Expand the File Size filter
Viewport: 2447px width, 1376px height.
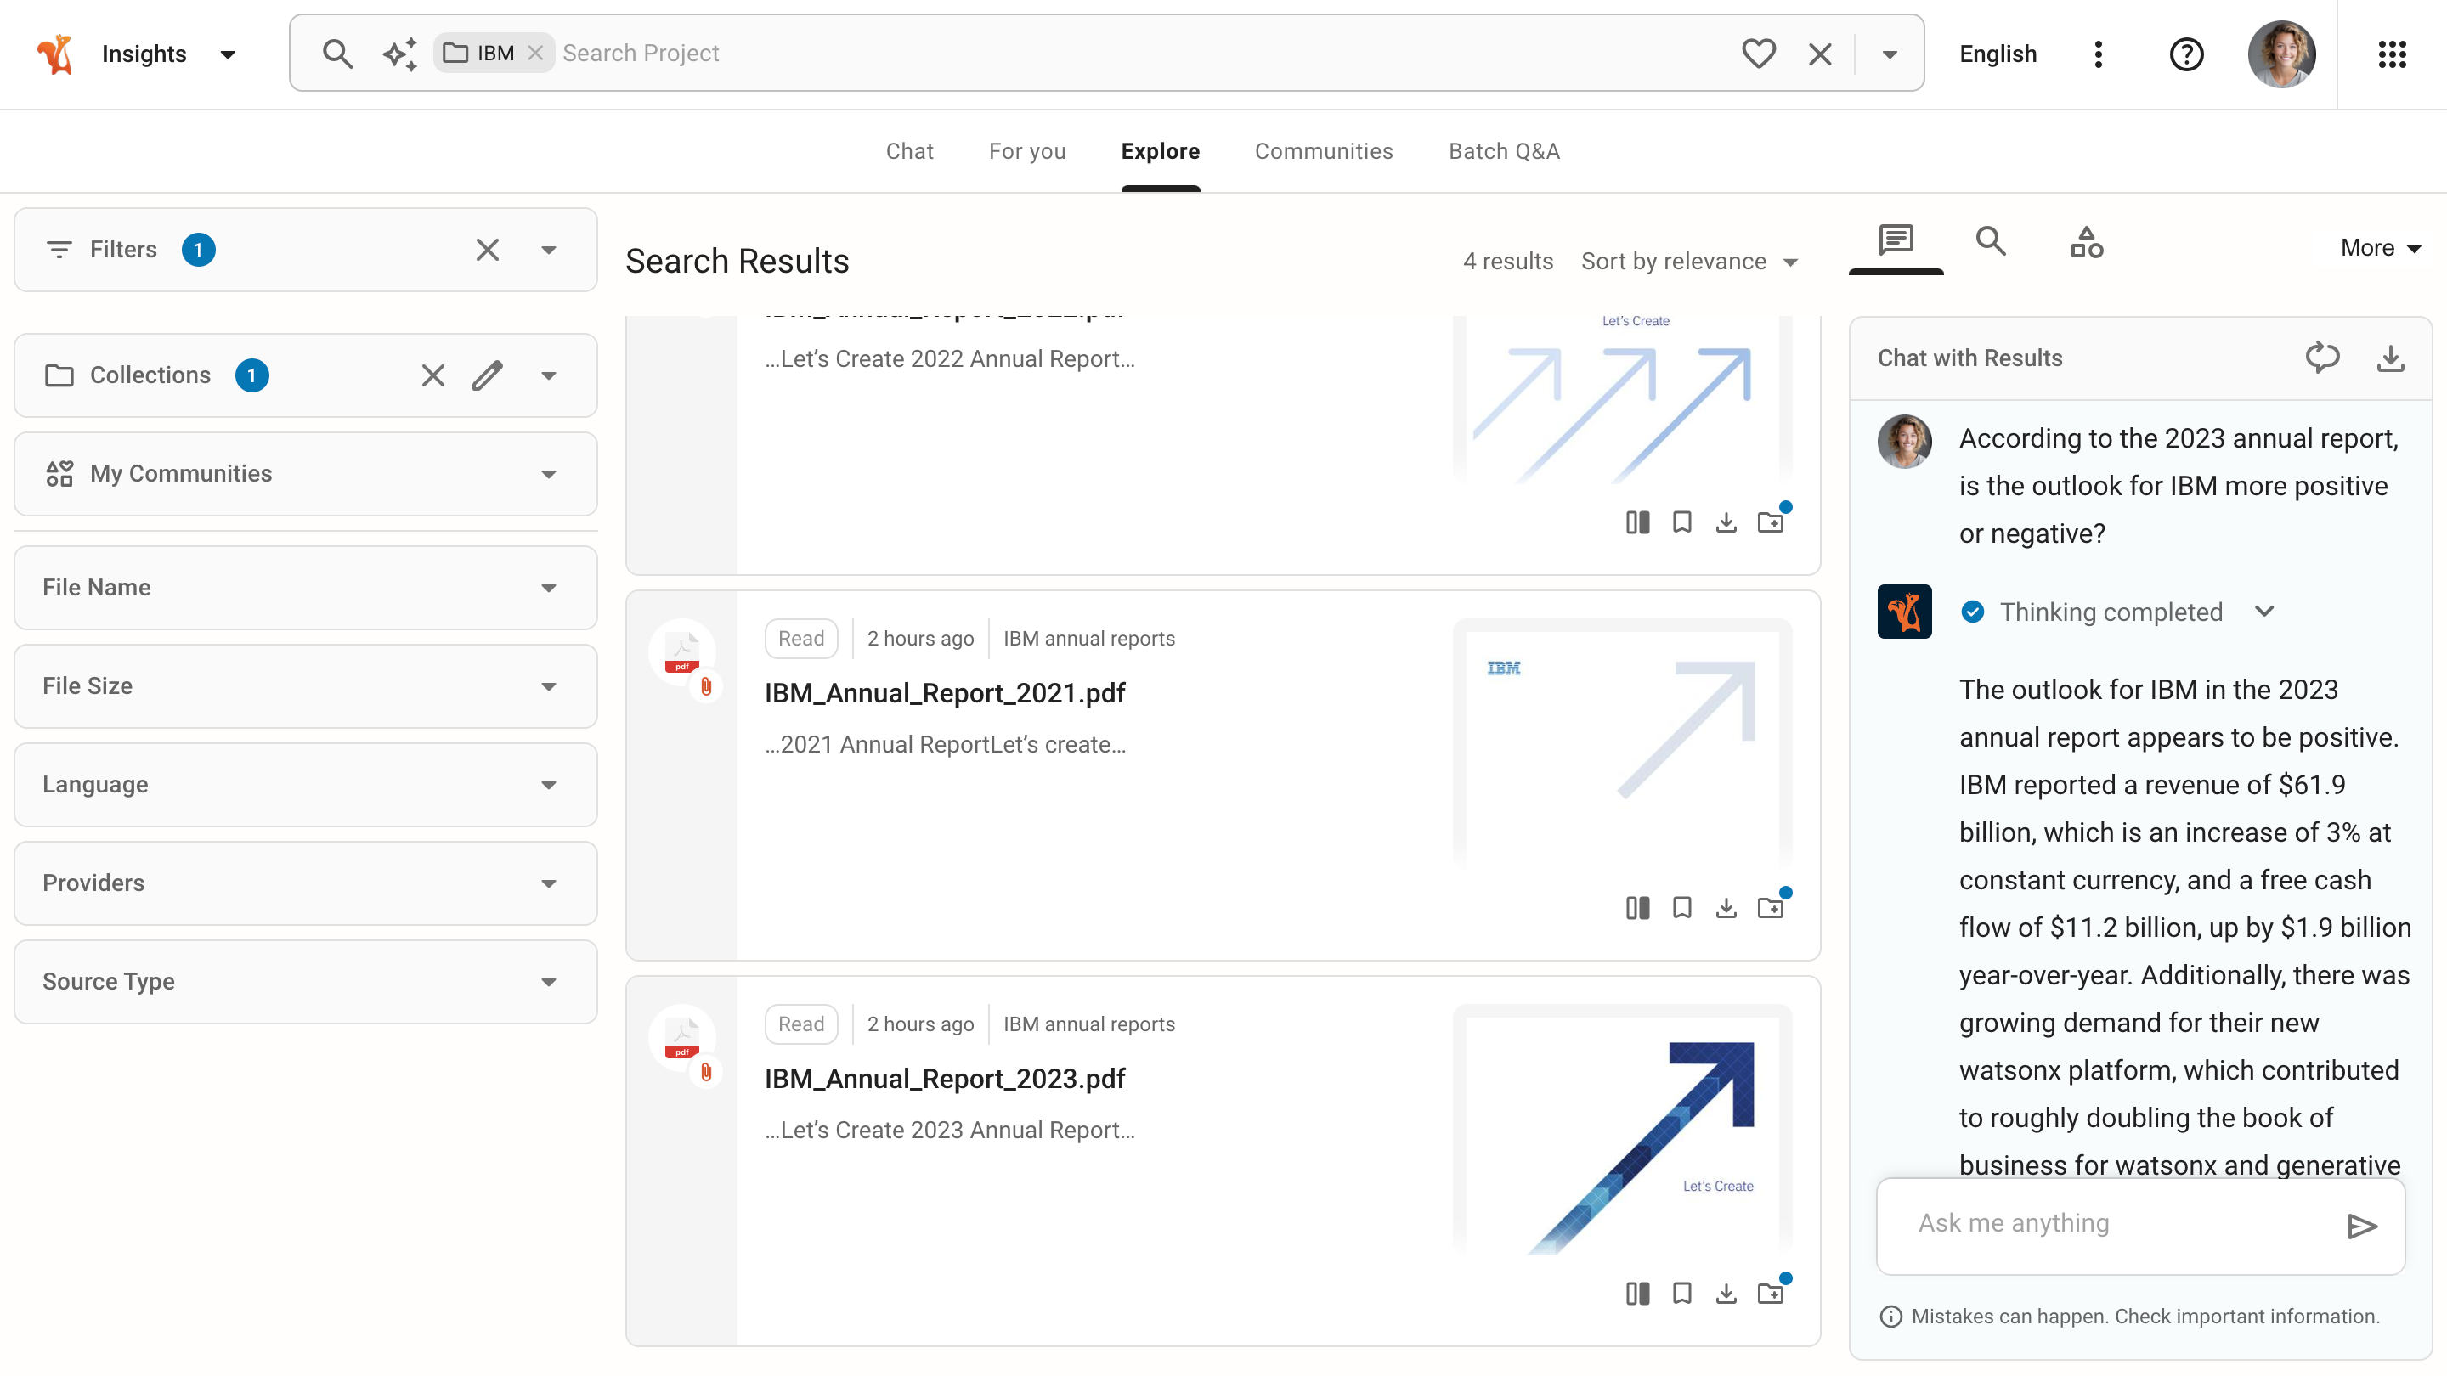(x=549, y=686)
